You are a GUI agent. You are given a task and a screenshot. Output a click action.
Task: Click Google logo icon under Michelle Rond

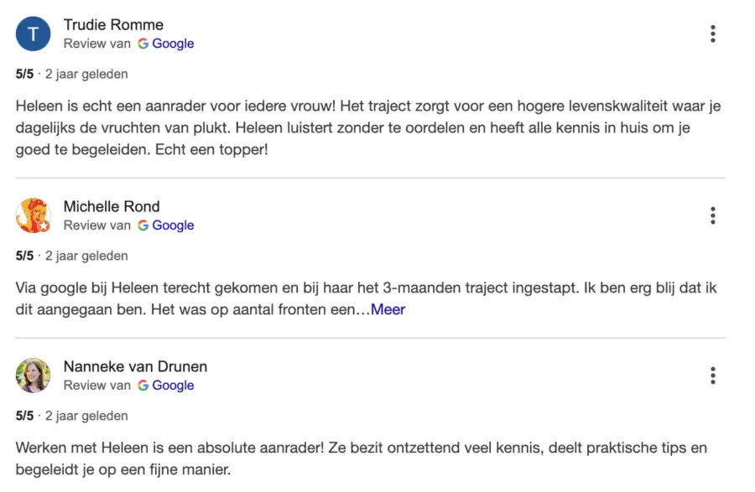coord(143,225)
